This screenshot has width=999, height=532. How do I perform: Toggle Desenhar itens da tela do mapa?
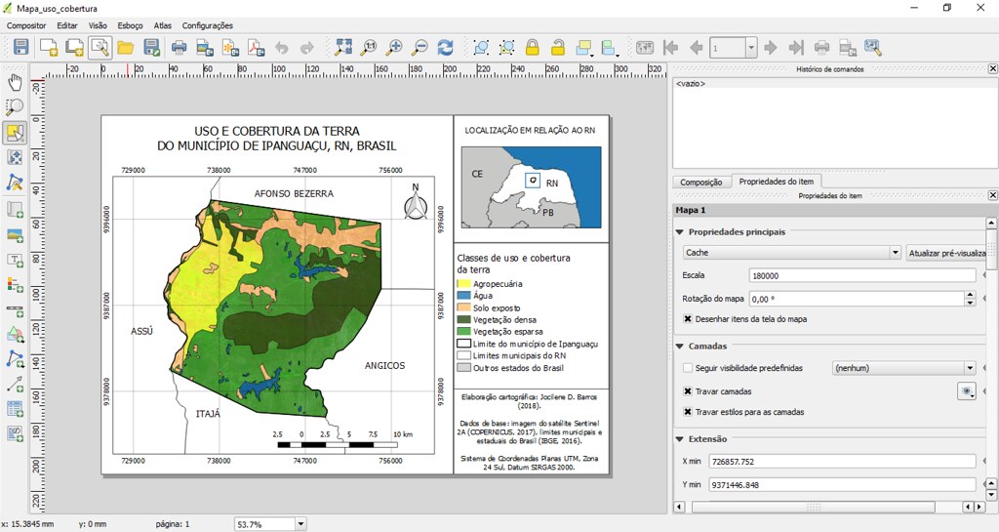[x=688, y=318]
